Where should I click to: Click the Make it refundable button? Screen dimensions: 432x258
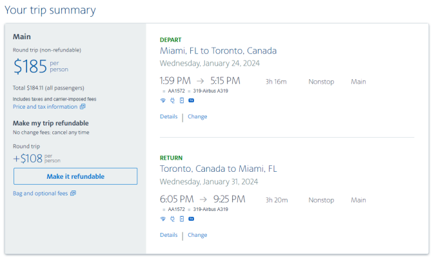(75, 176)
